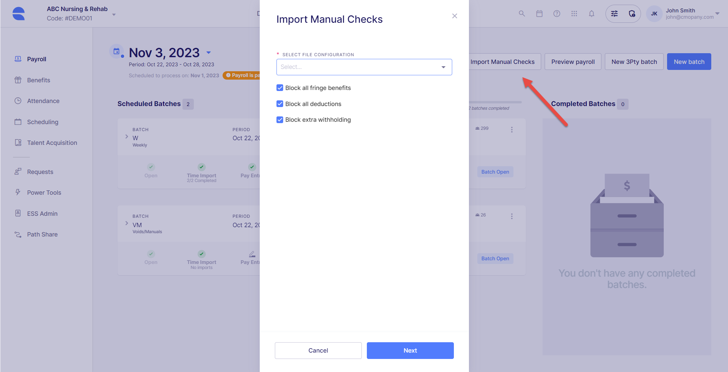This screenshot has width=728, height=372.
Task: Uncheck Block all fringe benefits
Action: (280, 88)
